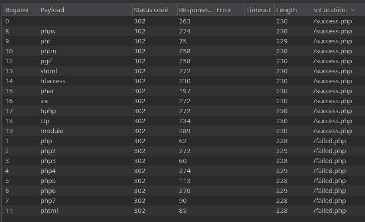Image resolution: width=365 pixels, height=222 pixels.
Task: Select the row with payload htaccess
Action: coord(183,81)
